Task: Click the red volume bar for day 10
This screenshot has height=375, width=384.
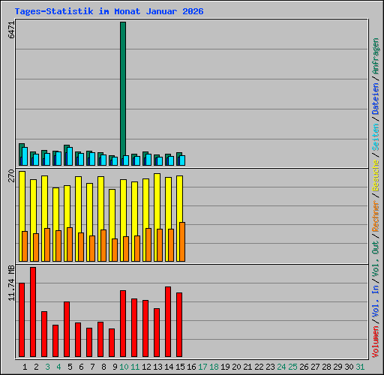Action: [123, 323]
